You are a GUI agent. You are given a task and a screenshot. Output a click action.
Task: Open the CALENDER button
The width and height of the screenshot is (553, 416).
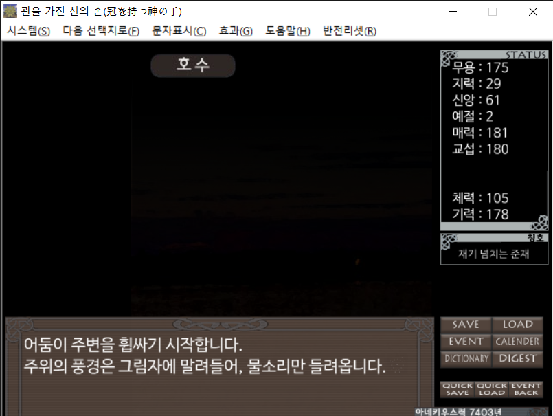517,342
